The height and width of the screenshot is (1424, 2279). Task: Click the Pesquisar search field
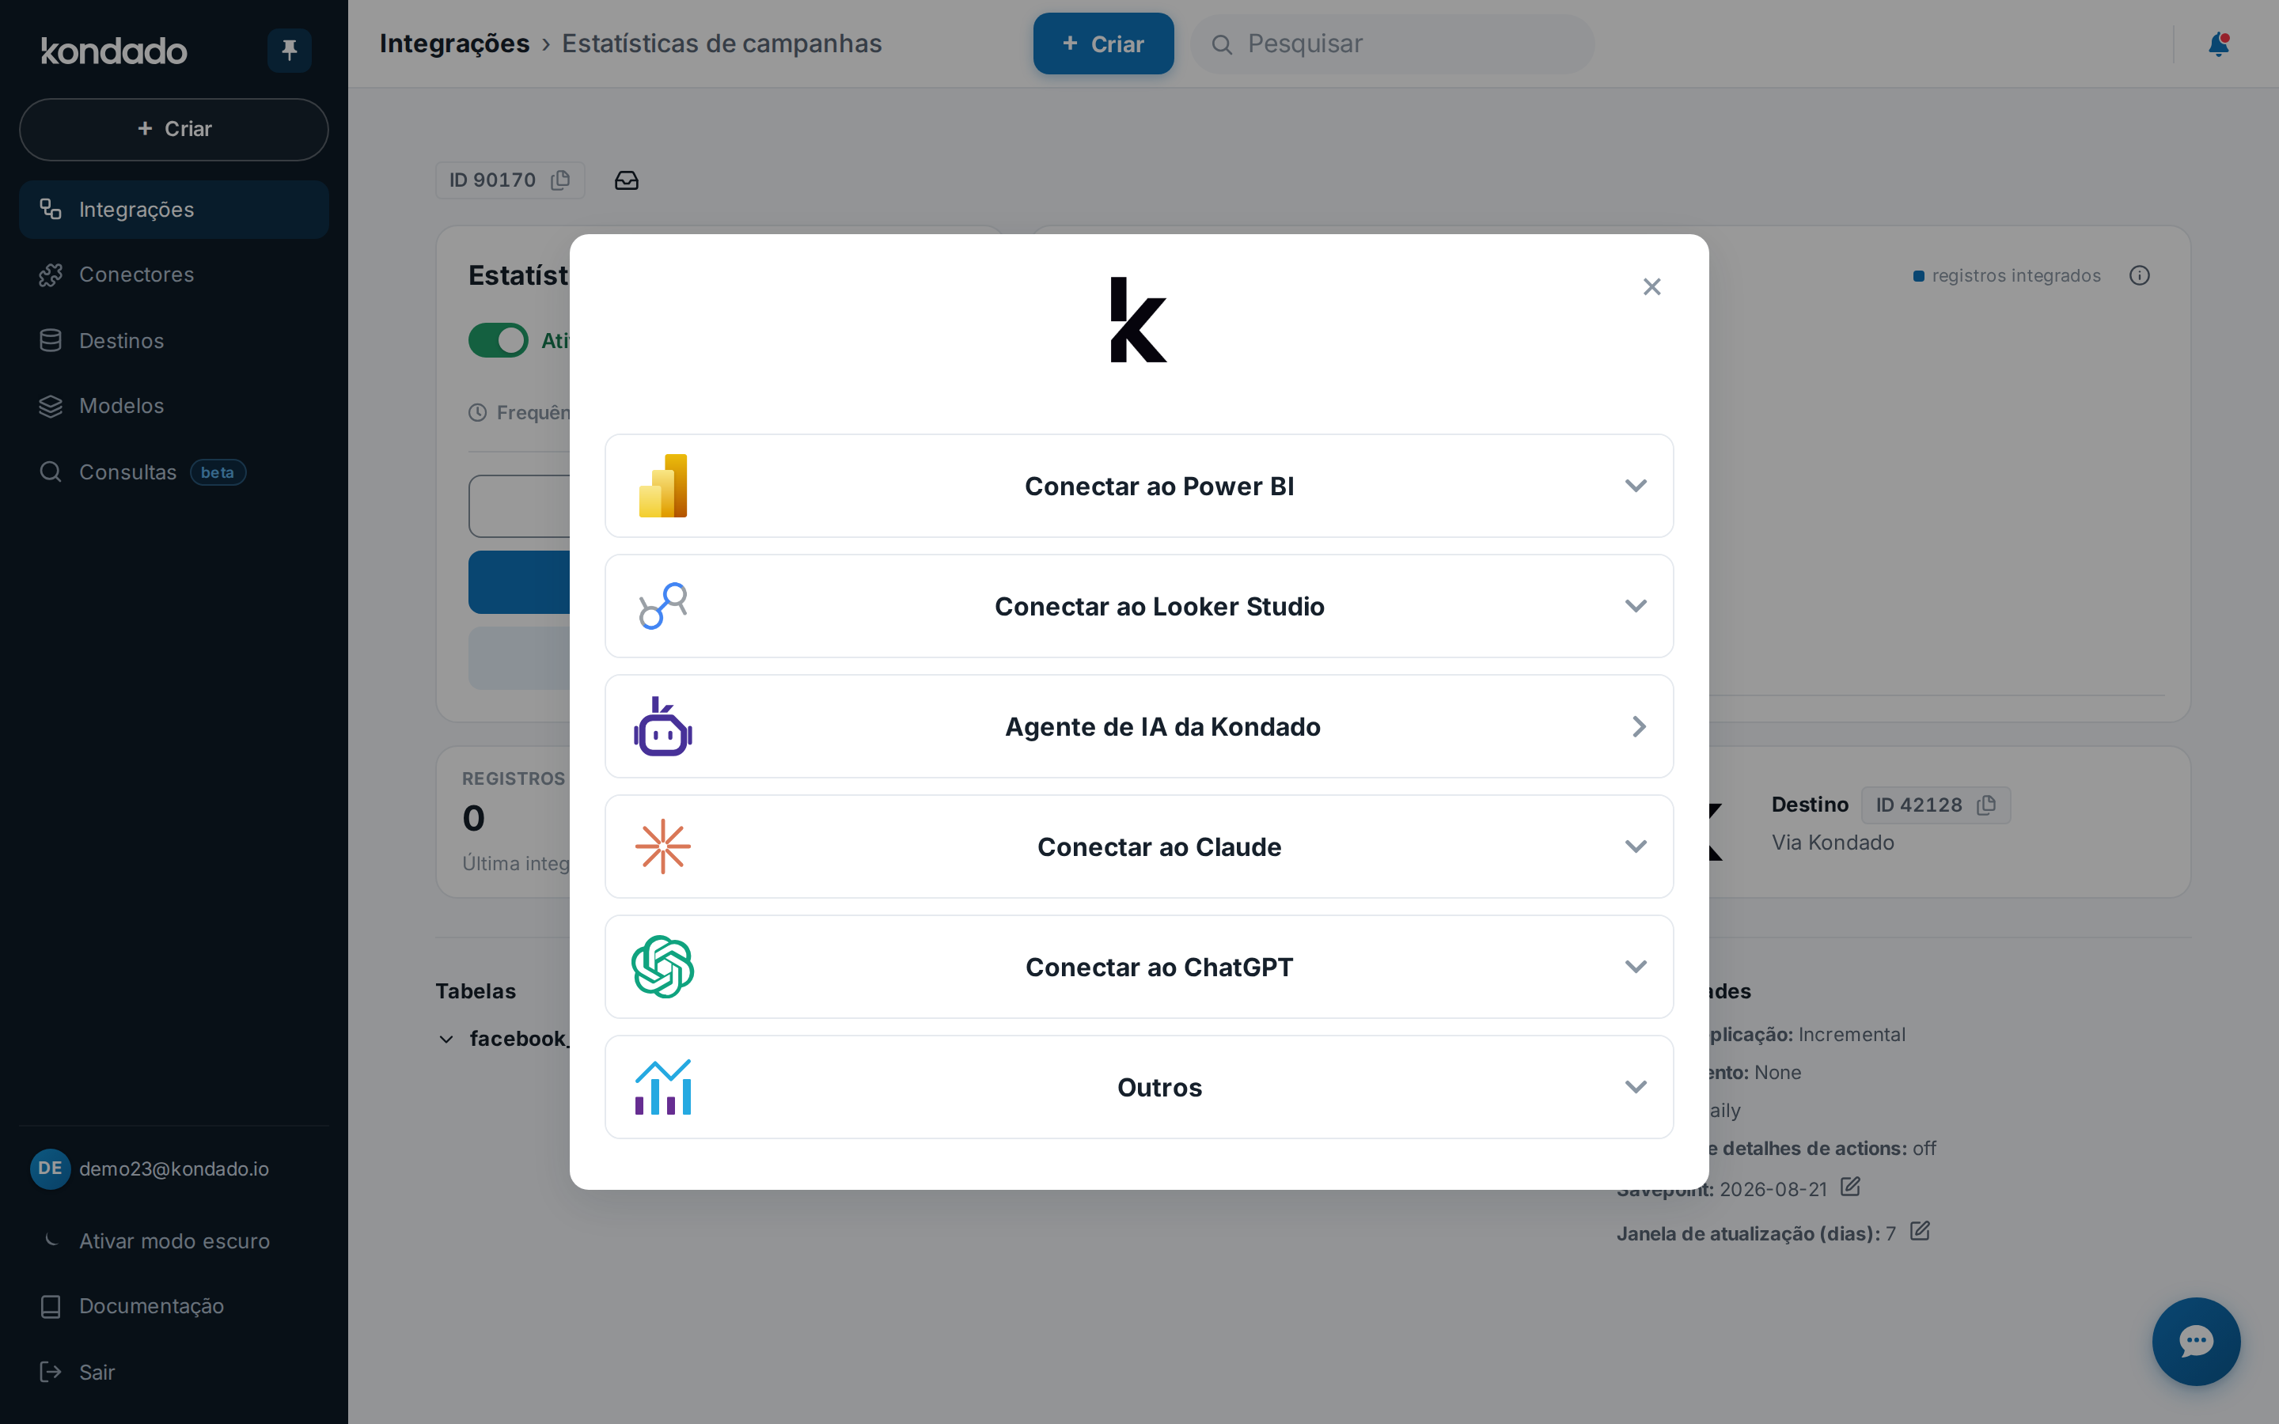pyautogui.click(x=1392, y=44)
